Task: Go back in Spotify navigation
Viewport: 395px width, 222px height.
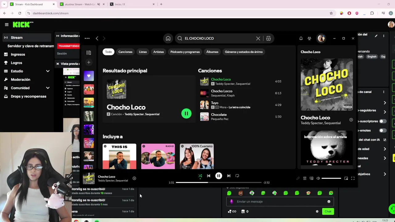Action: click(97, 38)
